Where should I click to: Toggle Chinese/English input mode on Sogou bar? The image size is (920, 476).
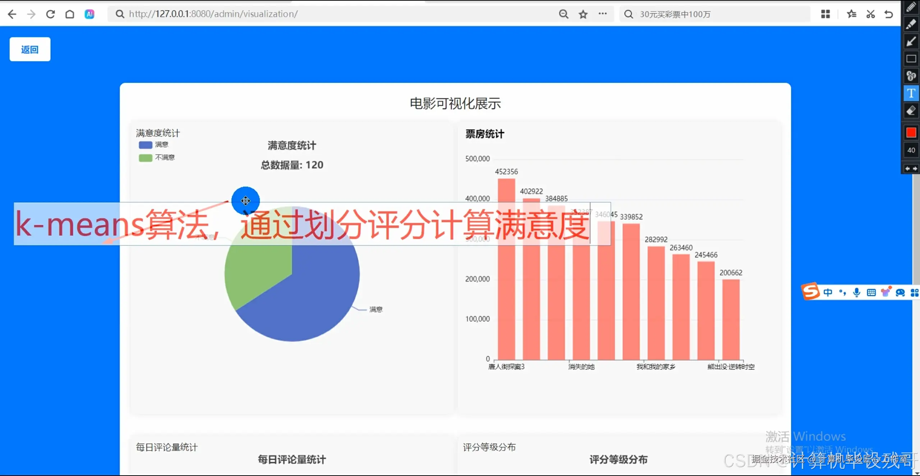click(x=828, y=292)
